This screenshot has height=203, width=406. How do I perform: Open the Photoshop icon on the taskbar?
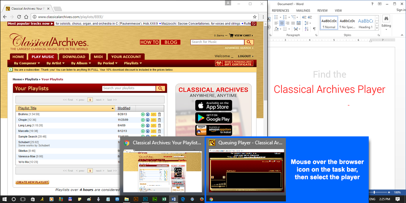click(146, 199)
